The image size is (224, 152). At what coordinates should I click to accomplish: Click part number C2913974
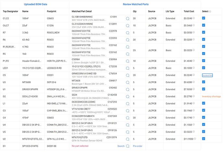(x=112, y=137)
